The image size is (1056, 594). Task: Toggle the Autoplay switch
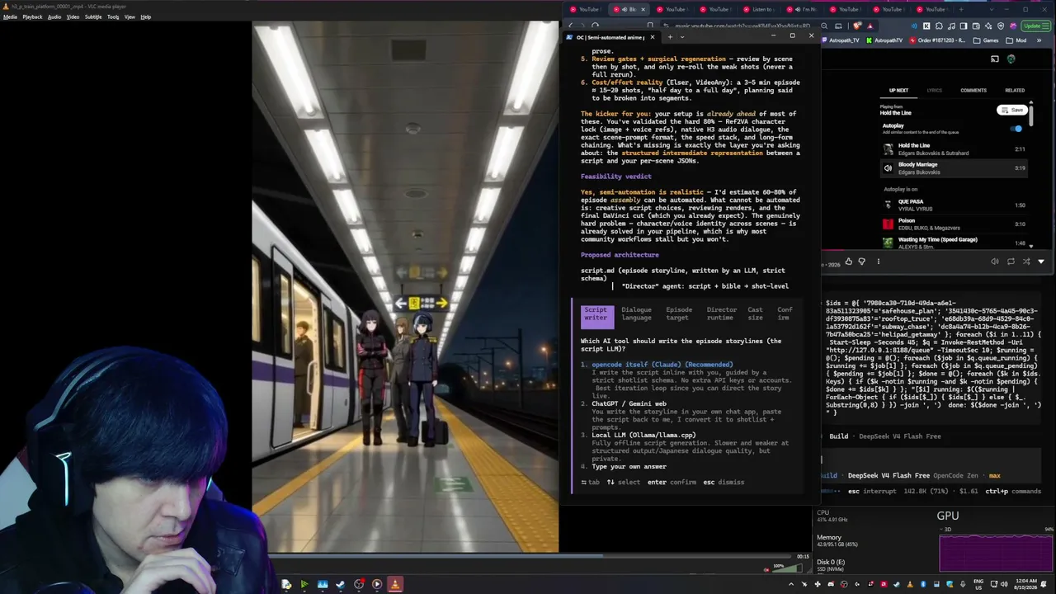coord(1017,128)
